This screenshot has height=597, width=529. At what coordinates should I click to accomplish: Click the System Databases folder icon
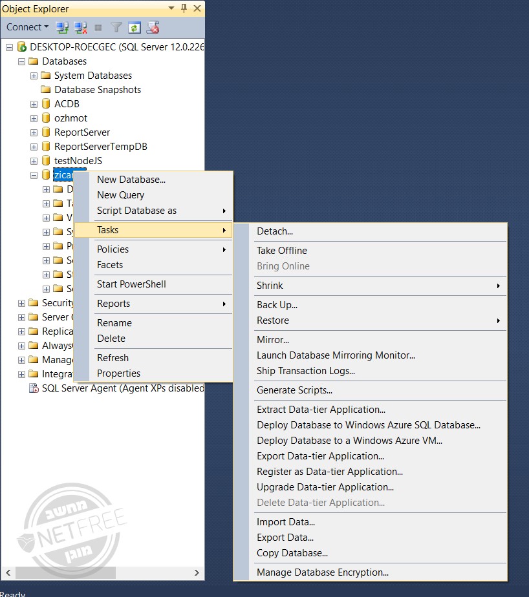pos(46,76)
